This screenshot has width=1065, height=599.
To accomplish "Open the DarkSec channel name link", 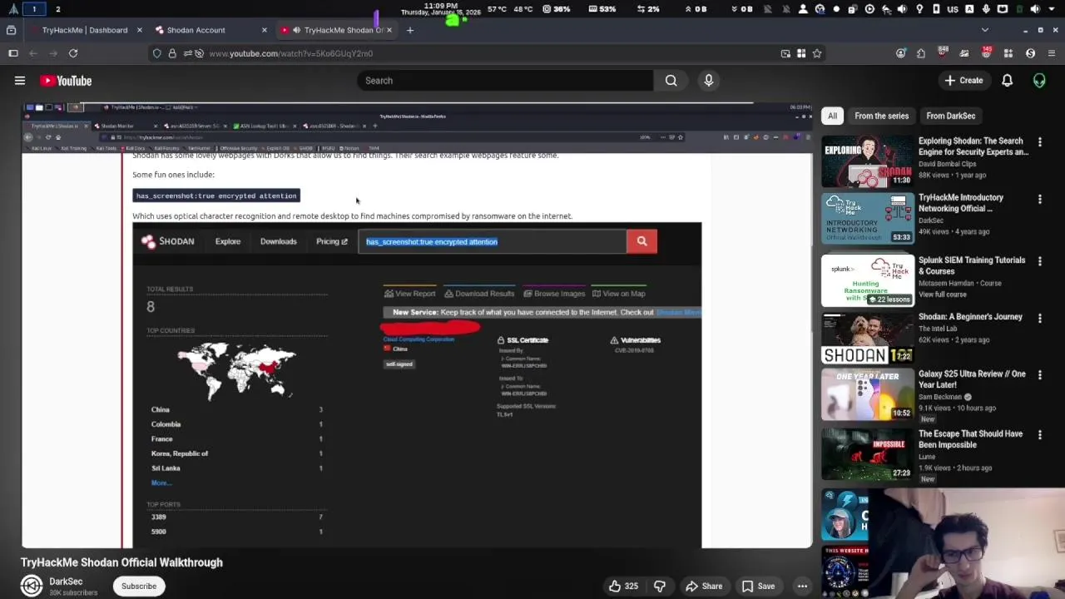I will (66, 582).
